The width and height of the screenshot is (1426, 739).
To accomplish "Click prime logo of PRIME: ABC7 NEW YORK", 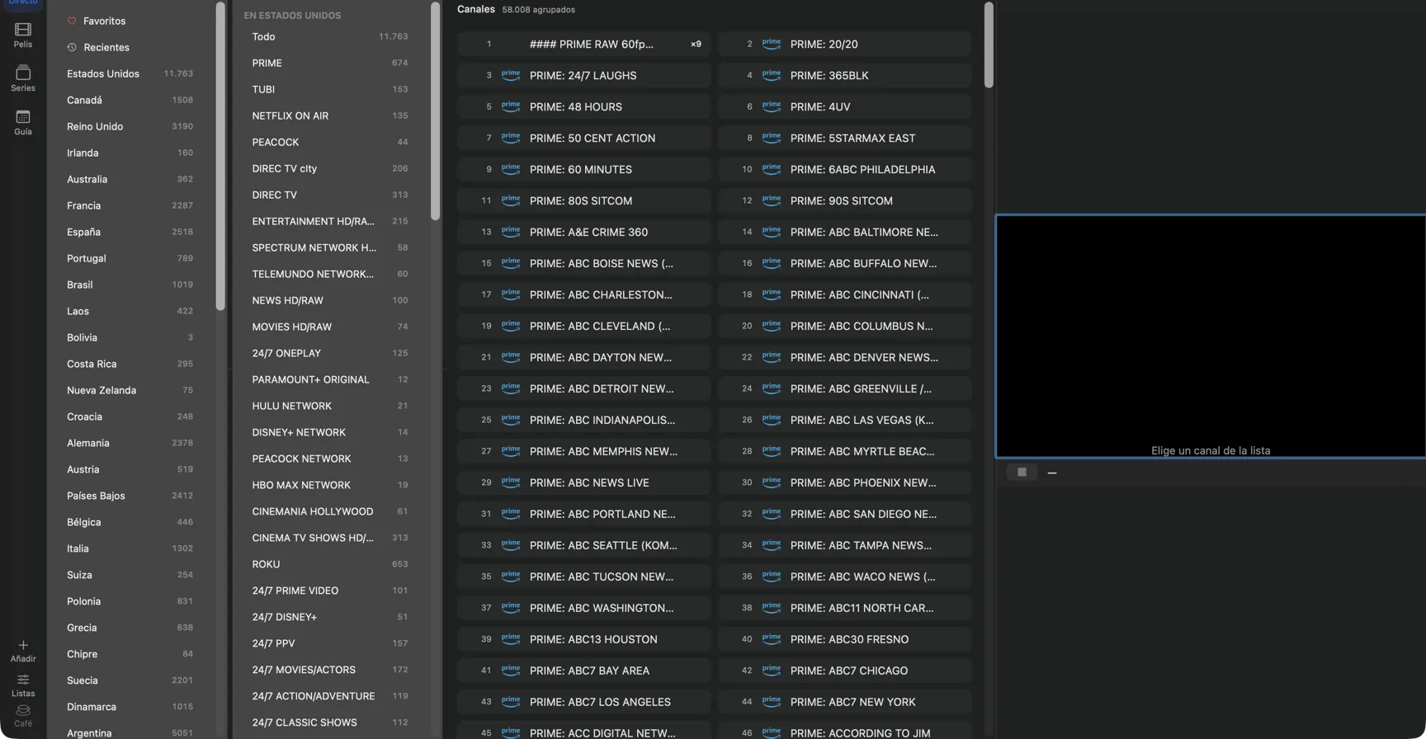I will coord(772,702).
